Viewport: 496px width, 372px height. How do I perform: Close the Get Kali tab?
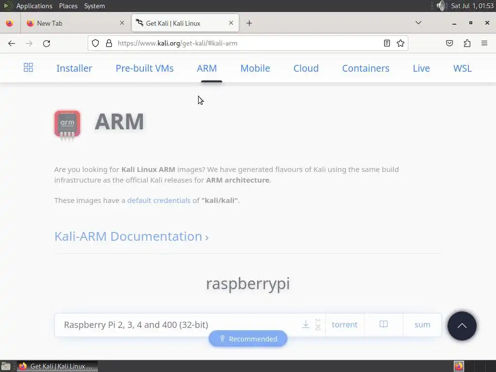(231, 23)
